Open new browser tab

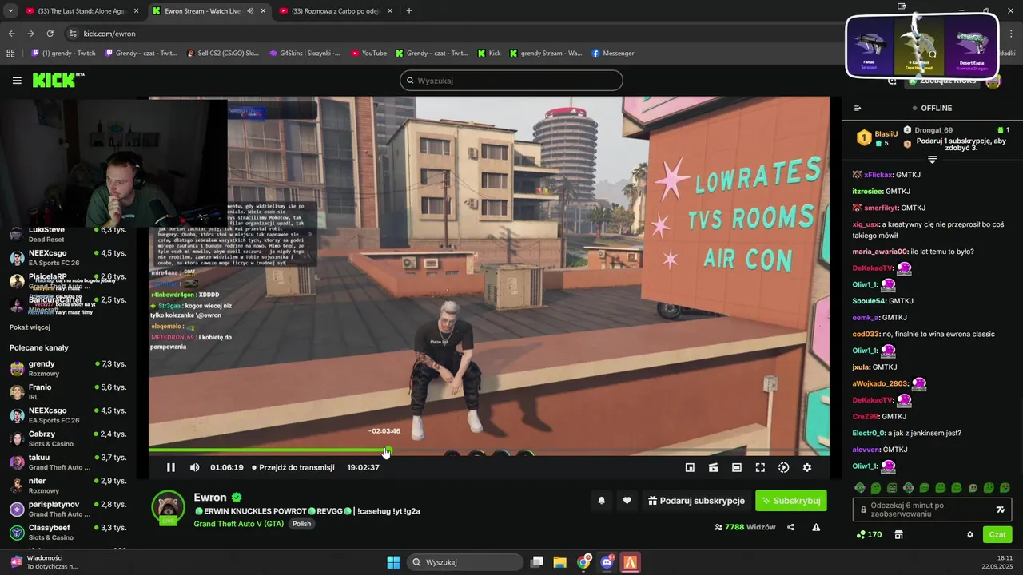409,11
